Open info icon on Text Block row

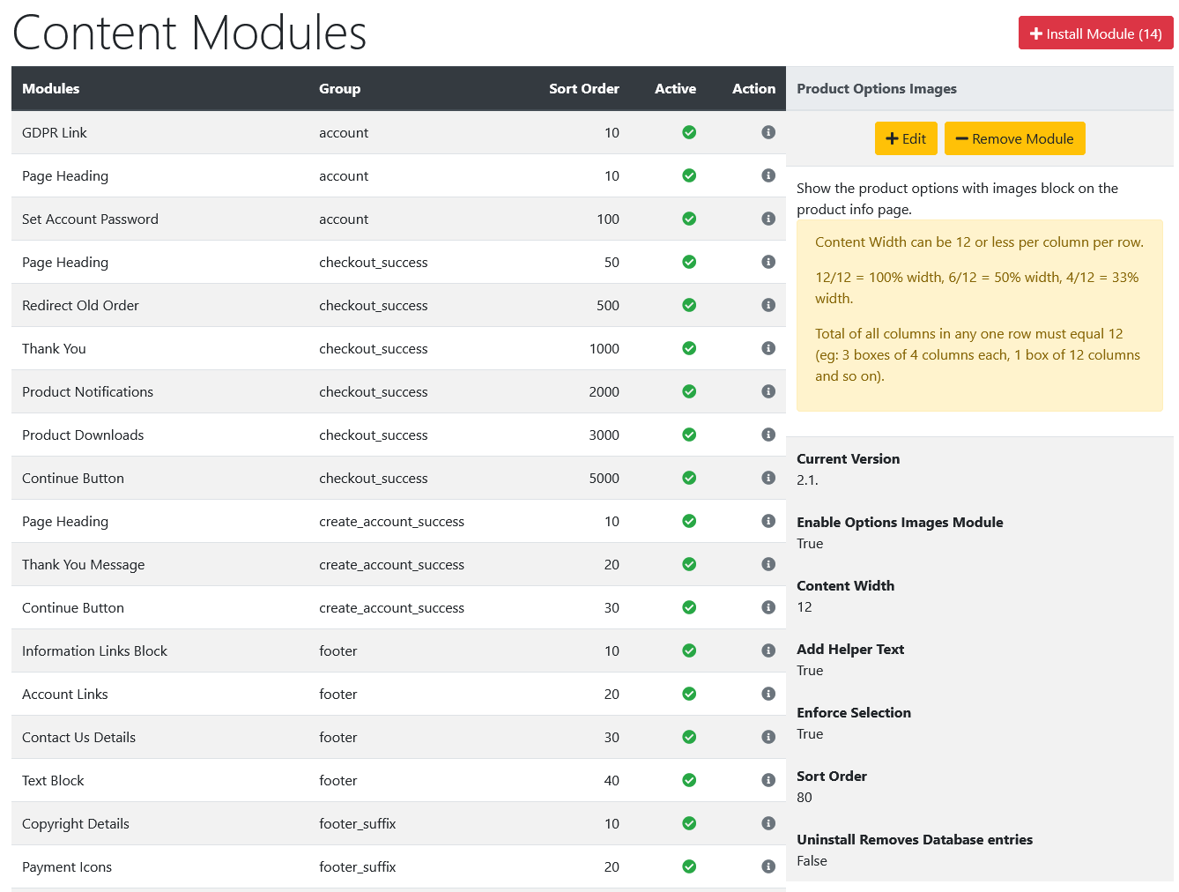click(x=768, y=780)
